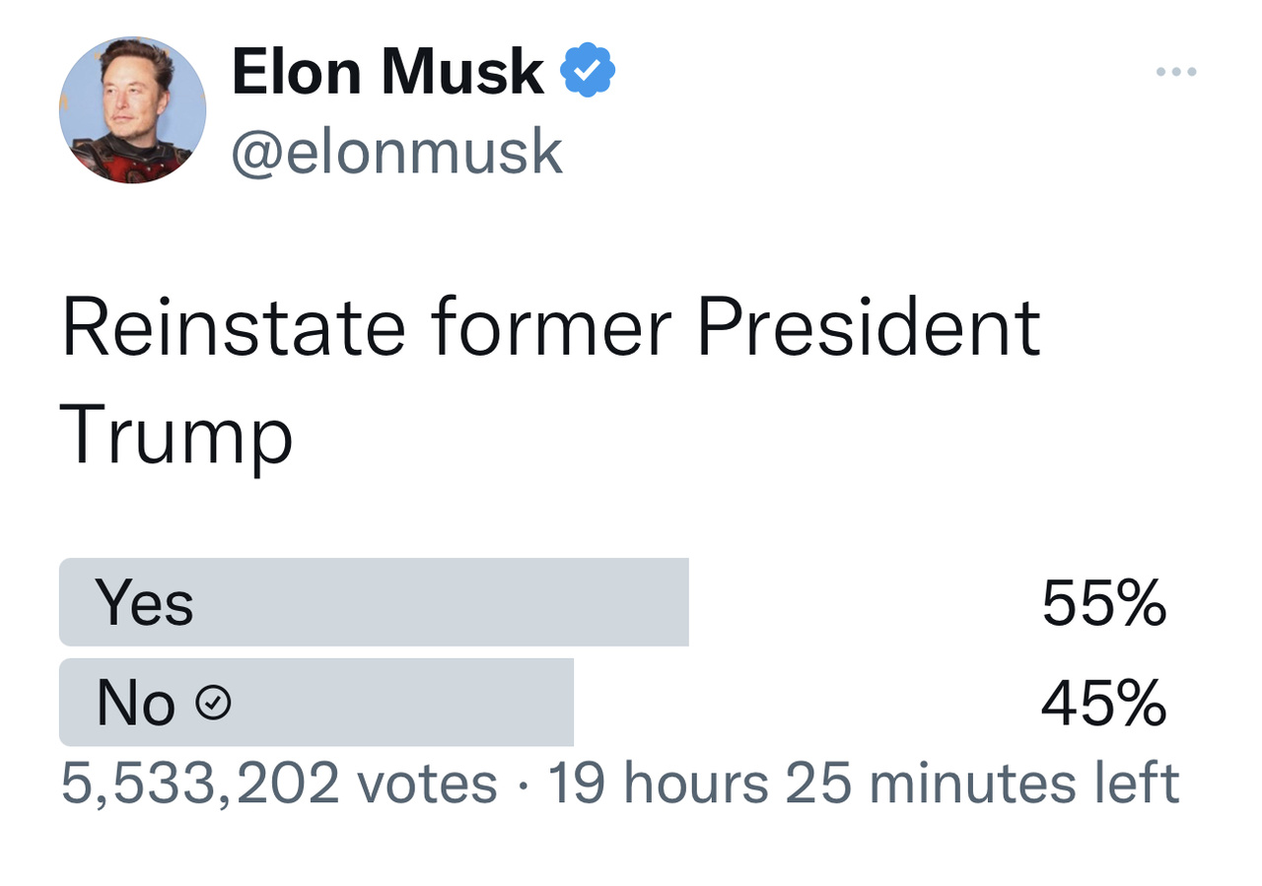The image size is (1262, 886).
Task: Open the three-dot more options menu
Action: 1176,72
